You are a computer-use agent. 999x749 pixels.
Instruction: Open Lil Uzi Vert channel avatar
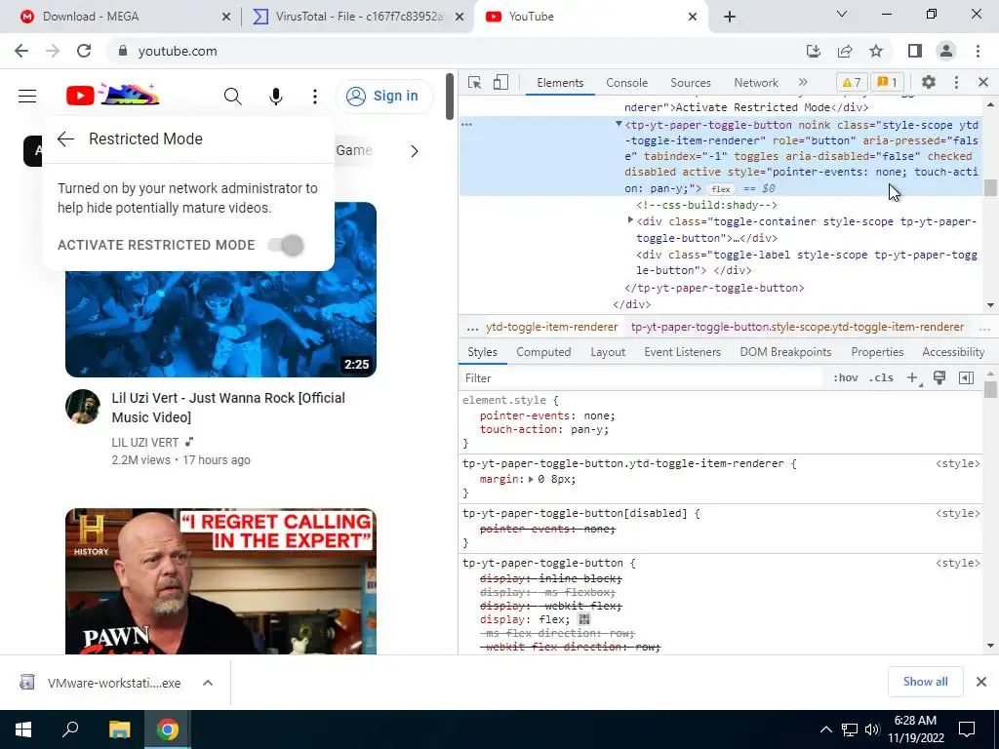[x=83, y=407]
